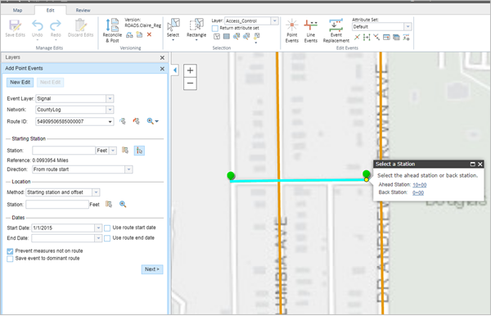Image resolution: width=491 pixels, height=316 pixels.
Task: Close the Add Point Events panel
Action: pos(162,69)
